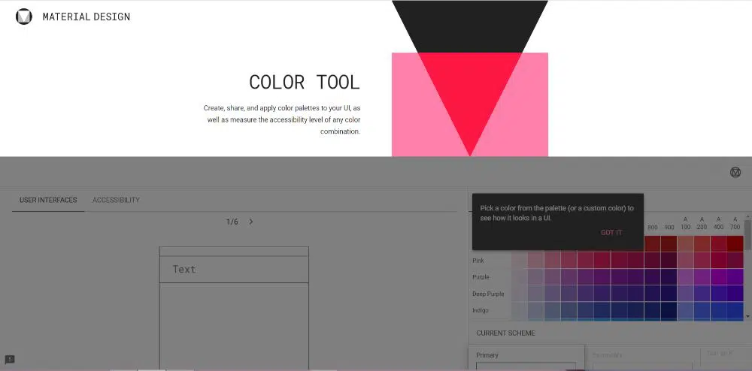Click the Material Design logo in header
This screenshot has width=752, height=371.
tap(24, 17)
